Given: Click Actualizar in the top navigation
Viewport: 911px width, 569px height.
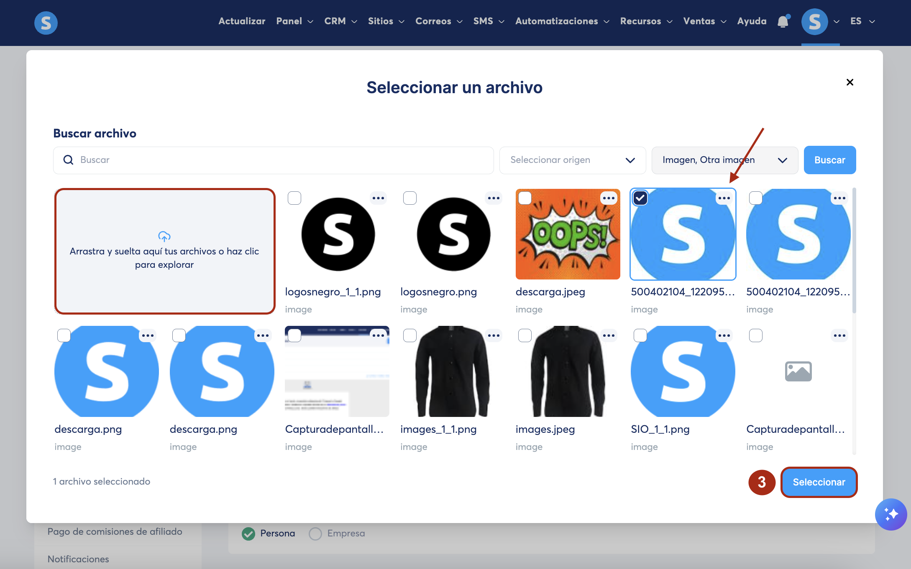Looking at the screenshot, I should (242, 21).
